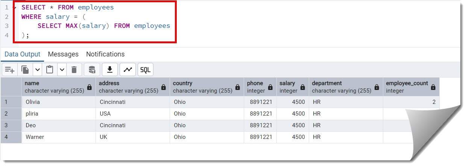
Task: Click the USA address cell
Action: [133, 114]
